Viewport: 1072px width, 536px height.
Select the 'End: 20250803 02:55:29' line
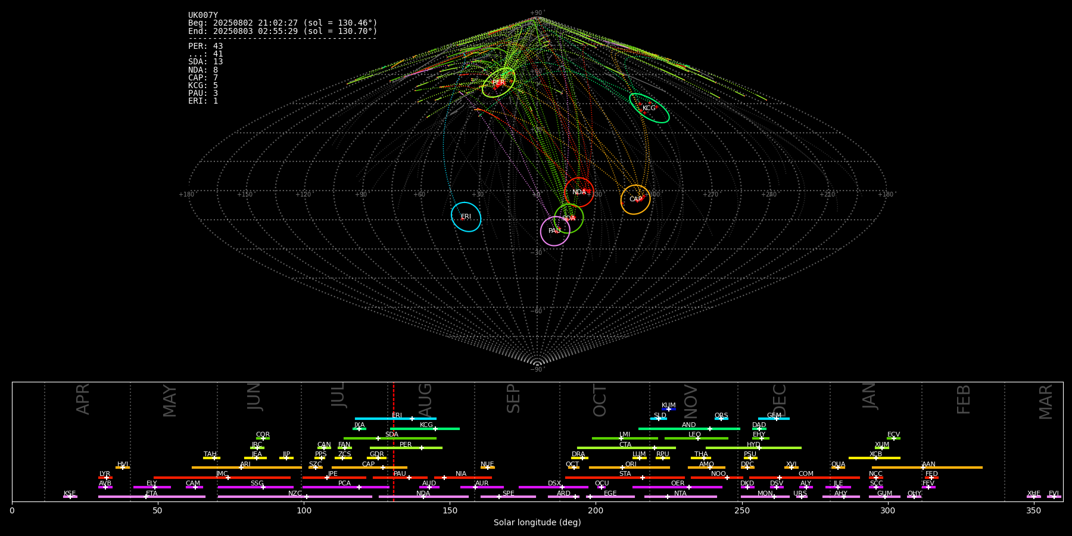(x=283, y=31)
